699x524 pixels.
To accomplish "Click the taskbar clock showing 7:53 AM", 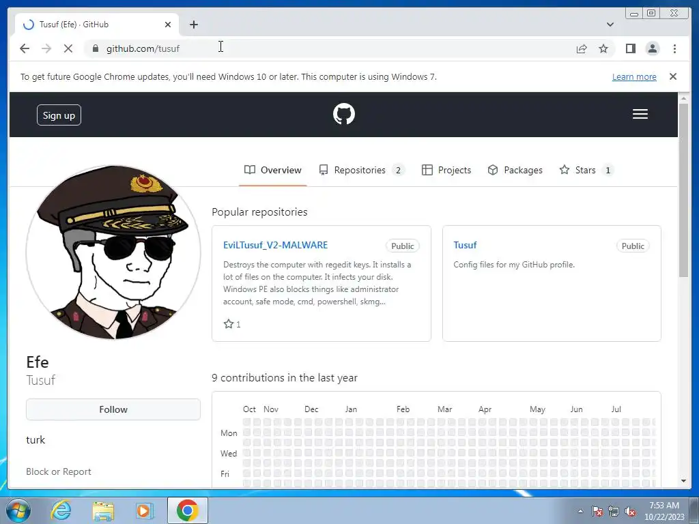I will (664, 511).
